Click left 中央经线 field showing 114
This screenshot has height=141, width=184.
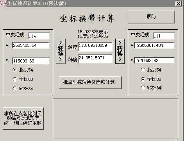coord(39,36)
